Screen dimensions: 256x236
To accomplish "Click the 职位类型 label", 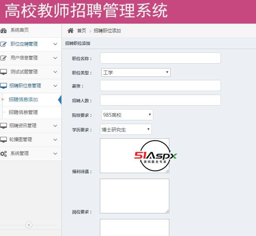I will 82,73.
